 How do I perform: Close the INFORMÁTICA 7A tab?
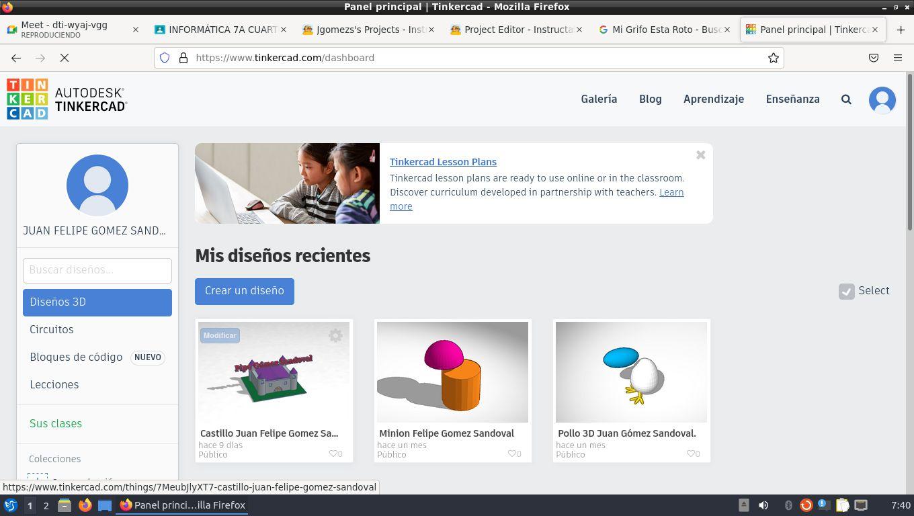pos(284,30)
